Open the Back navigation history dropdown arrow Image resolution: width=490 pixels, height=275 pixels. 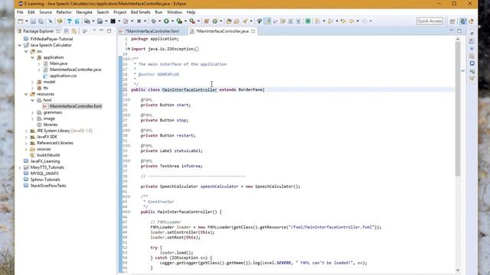coord(358,21)
